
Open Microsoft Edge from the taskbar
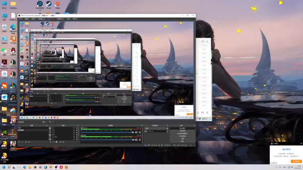25,167
